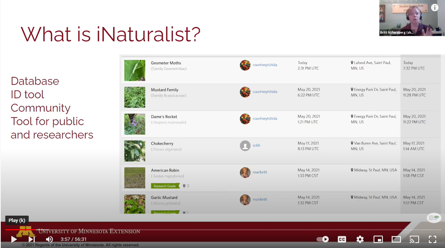Click Research Grade badge on American Robin
The height and width of the screenshot is (248, 445).
165,186
